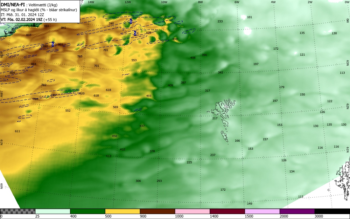350x219 pixels.
Task: Click the map value 837
Action: 29,35
